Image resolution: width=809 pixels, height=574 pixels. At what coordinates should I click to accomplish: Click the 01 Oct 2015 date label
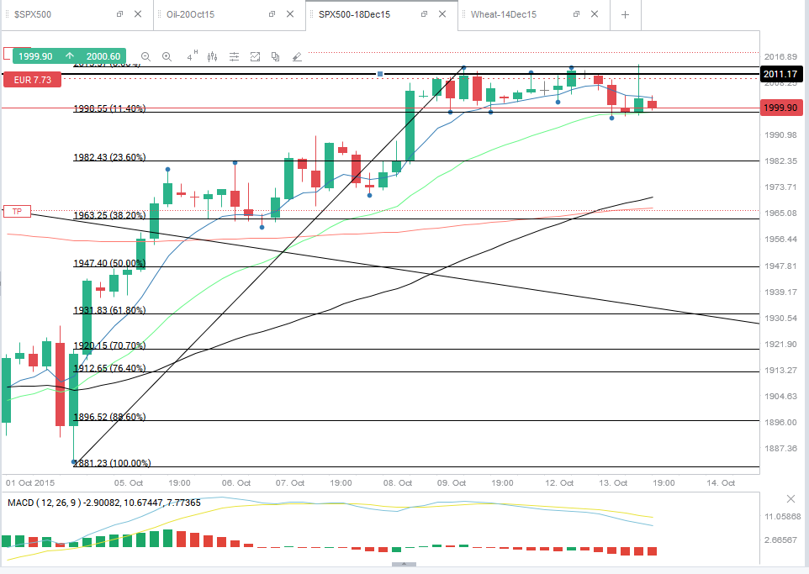(x=30, y=482)
